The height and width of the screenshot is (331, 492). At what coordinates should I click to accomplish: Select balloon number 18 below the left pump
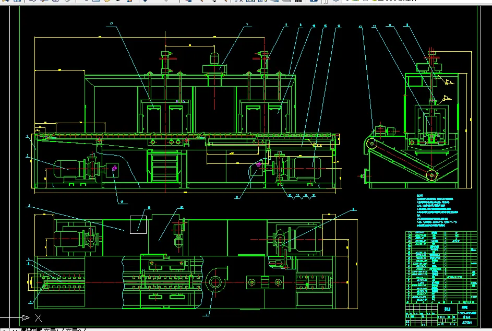pos(122,202)
